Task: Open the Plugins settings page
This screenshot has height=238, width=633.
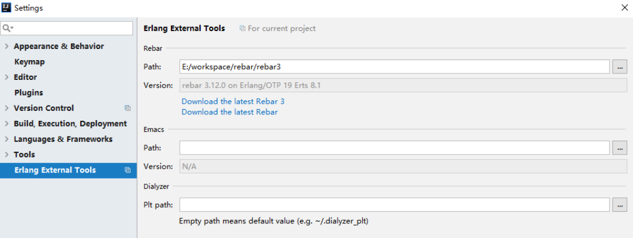Action: 29,93
